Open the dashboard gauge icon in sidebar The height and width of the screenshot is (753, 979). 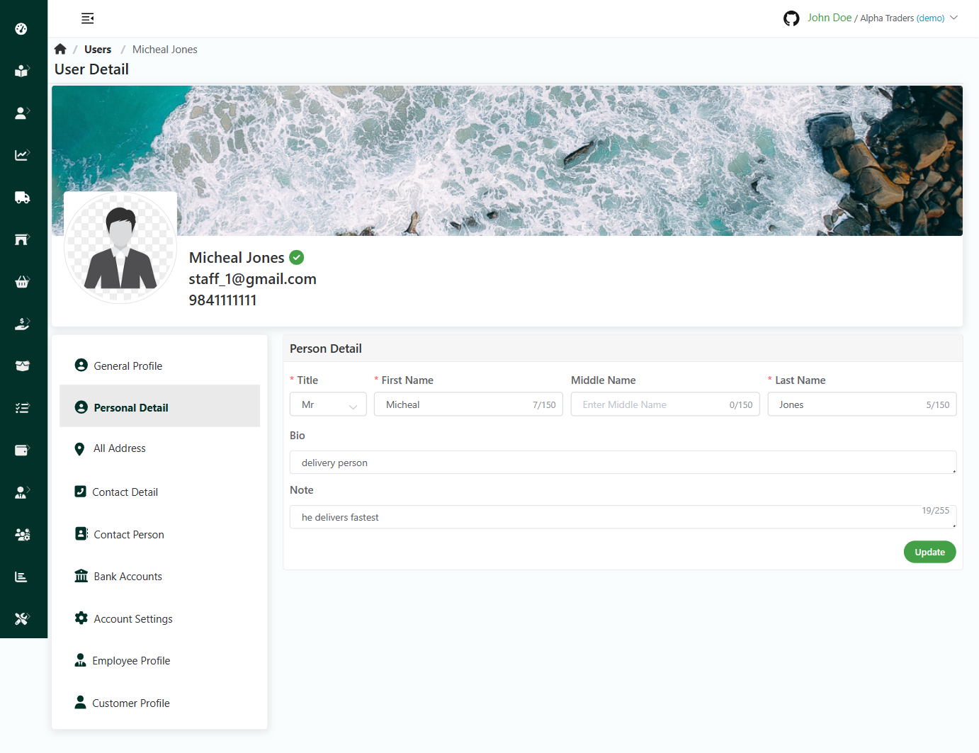click(21, 29)
